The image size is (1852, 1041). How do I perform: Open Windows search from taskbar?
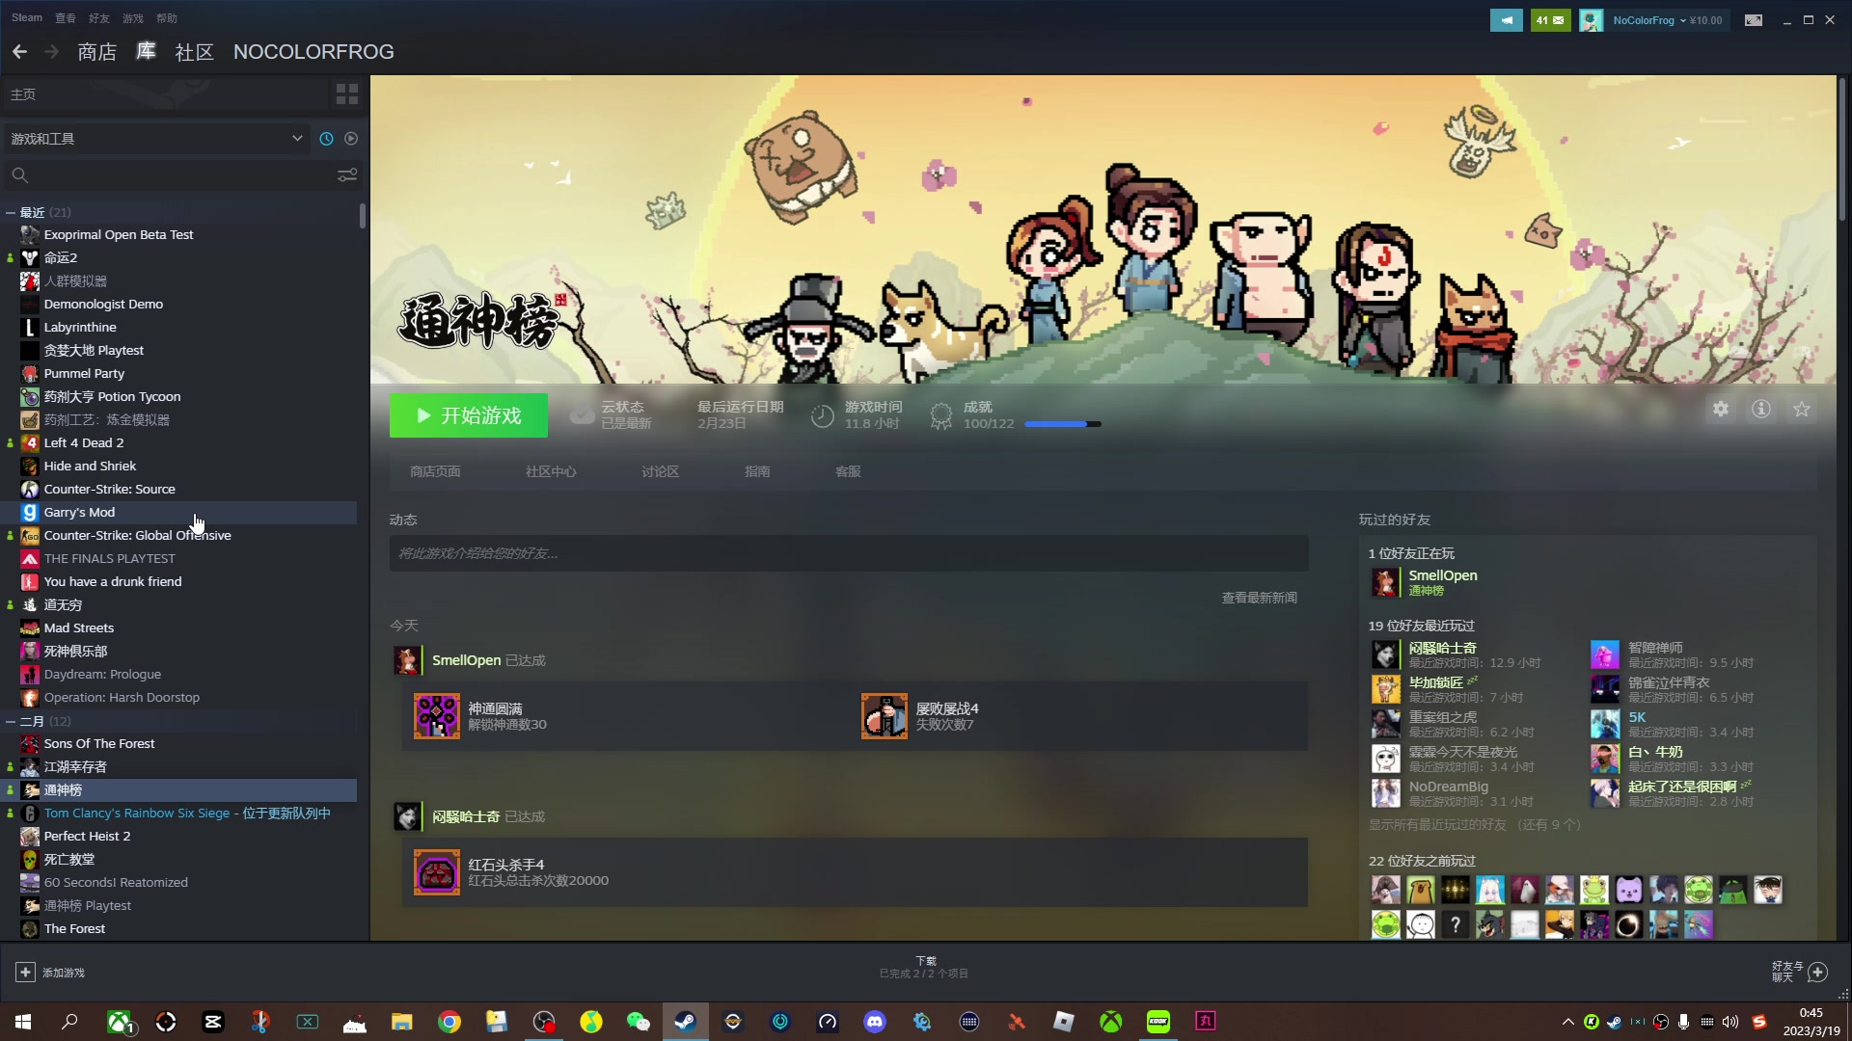click(69, 1022)
